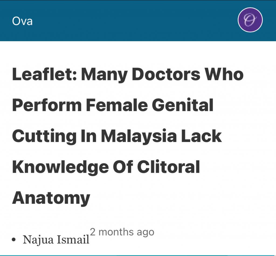Screen dimensions: 276x256
Task: Tap the word "Lack" in the headline
Action: click(201, 136)
